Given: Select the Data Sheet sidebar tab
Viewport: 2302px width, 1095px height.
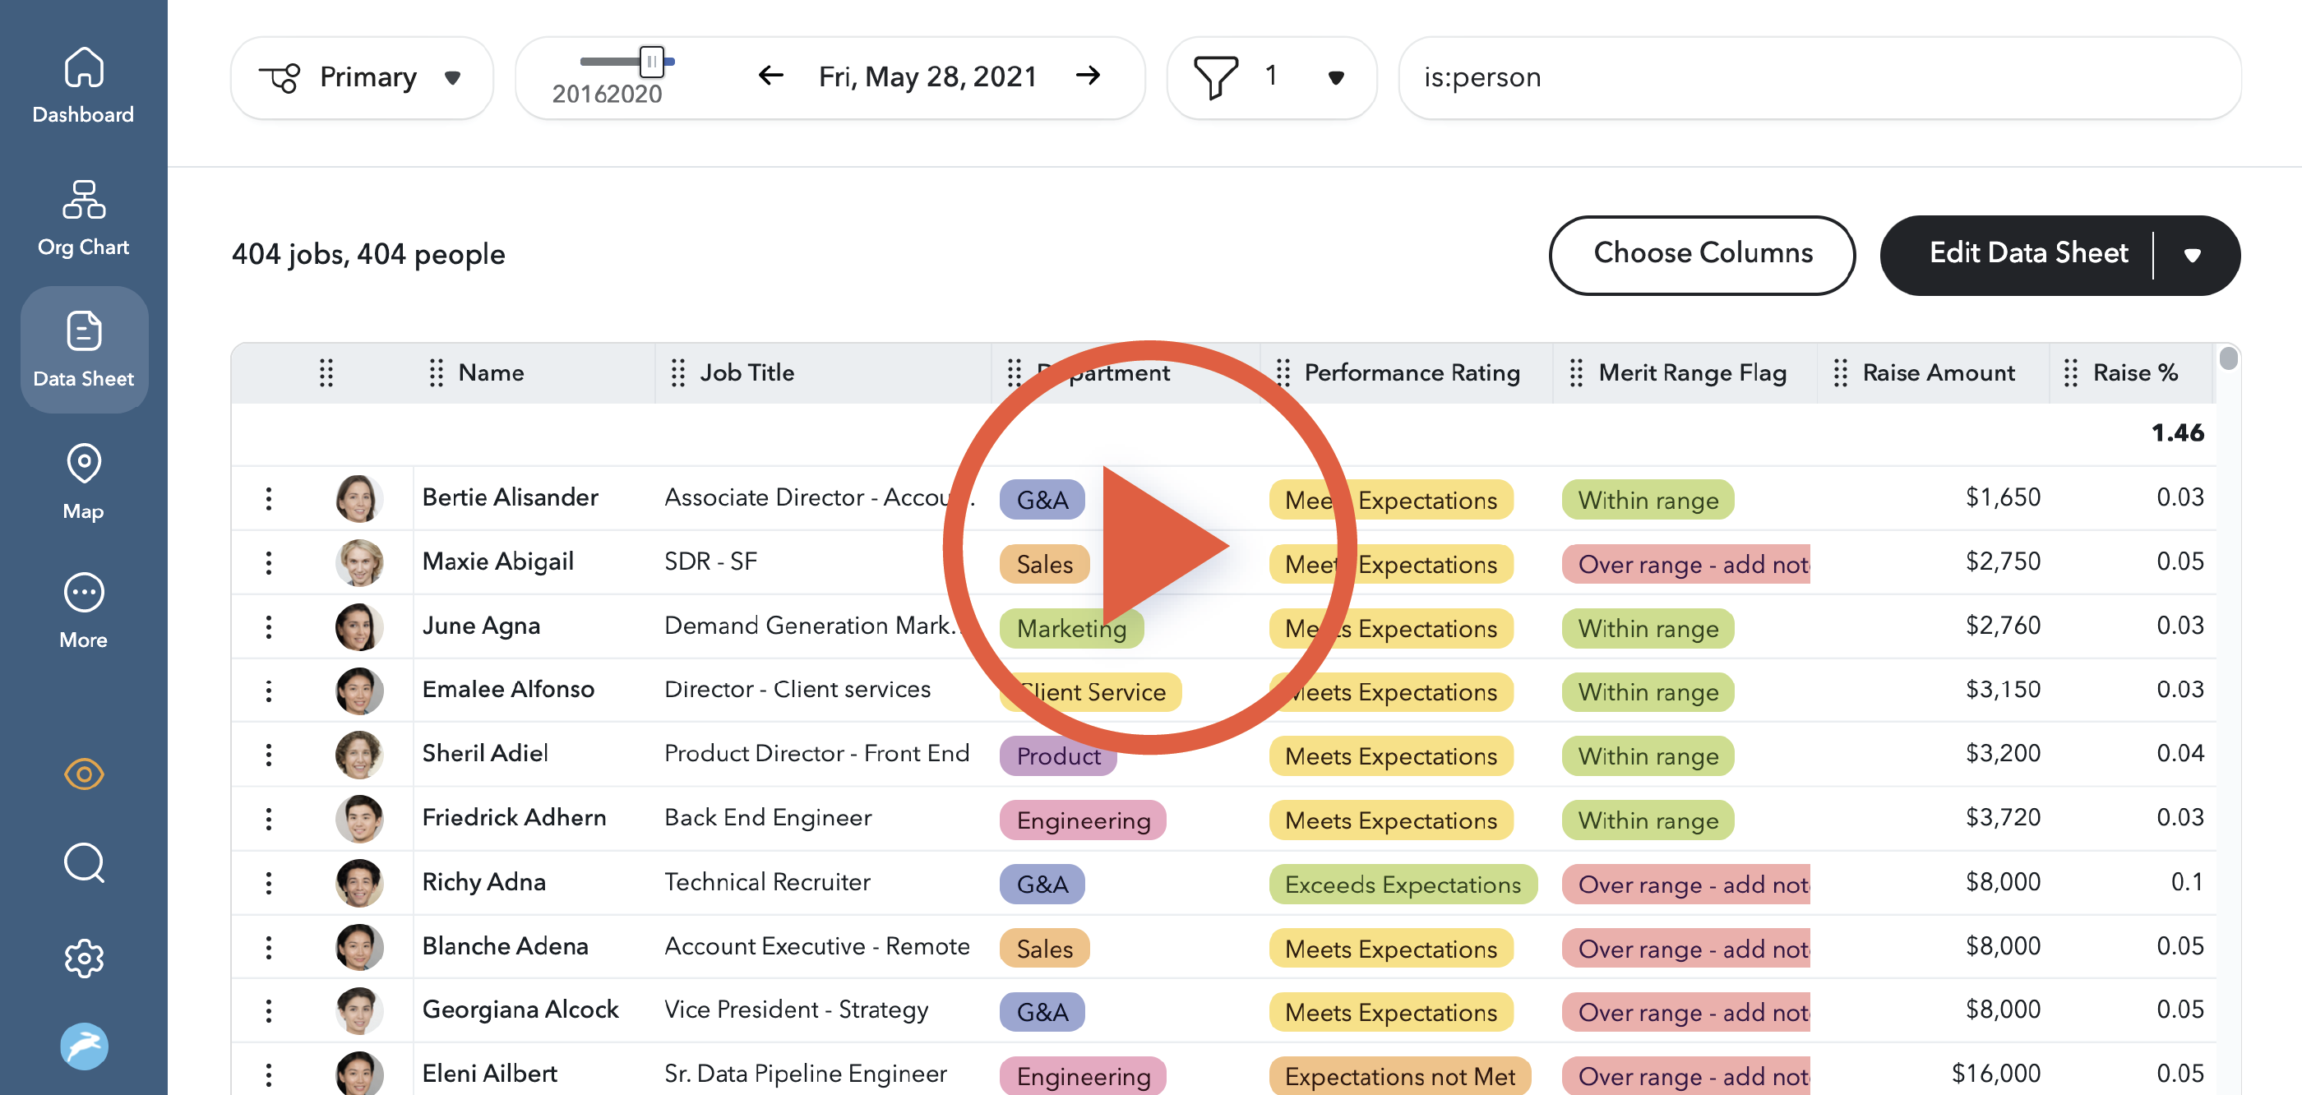Looking at the screenshot, I should 83,349.
